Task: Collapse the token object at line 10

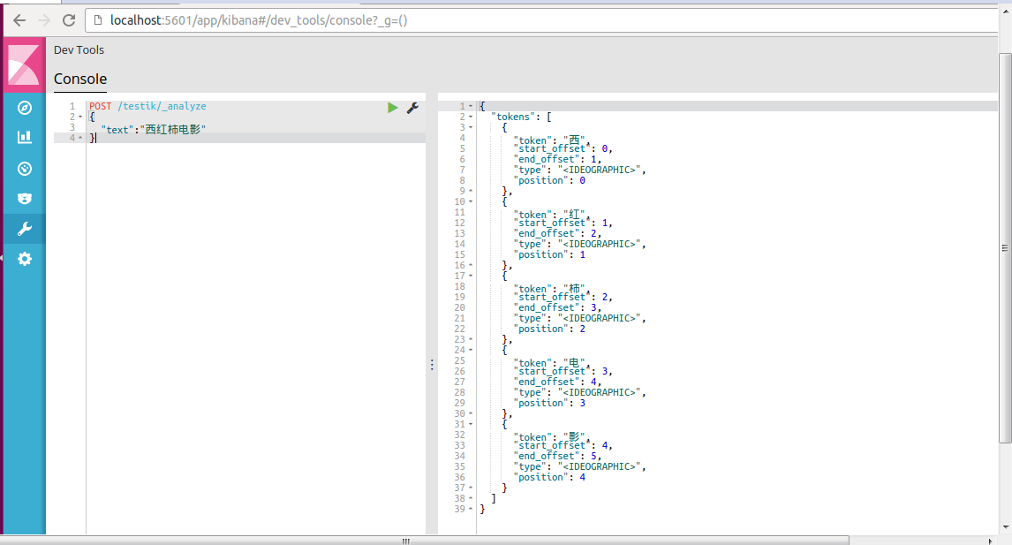Action: pos(469,201)
